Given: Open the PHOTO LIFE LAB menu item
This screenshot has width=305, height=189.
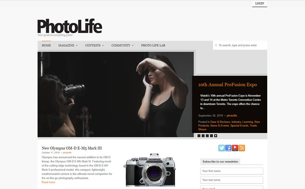Looking at the screenshot, I should point(153,45).
